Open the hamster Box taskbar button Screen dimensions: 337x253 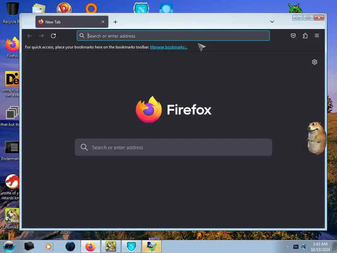[x=111, y=246]
